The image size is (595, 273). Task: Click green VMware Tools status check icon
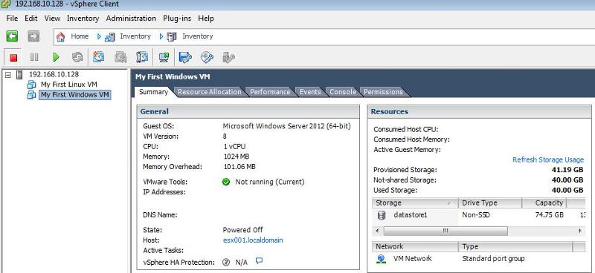coord(226,182)
